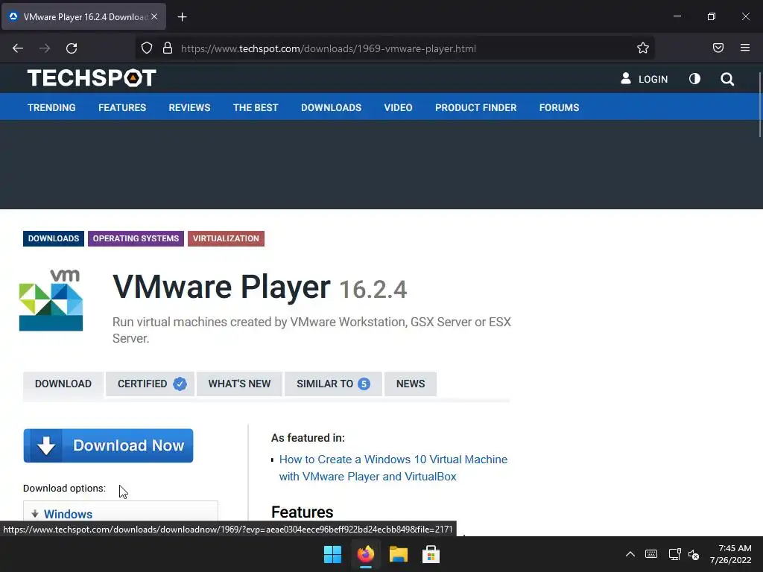This screenshot has height=572, width=763.
Task: Open the FORUMS menu item
Action: pos(559,107)
